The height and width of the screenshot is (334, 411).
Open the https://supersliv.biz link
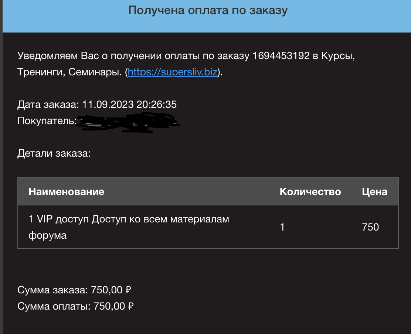click(173, 72)
